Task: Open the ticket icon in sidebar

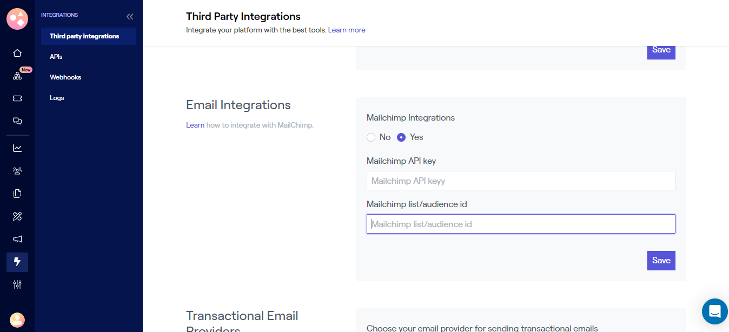Action: coord(17,98)
